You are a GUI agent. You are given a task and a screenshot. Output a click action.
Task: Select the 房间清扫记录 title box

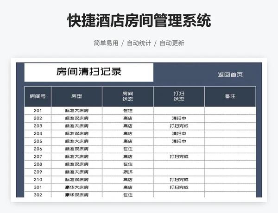[89, 72]
